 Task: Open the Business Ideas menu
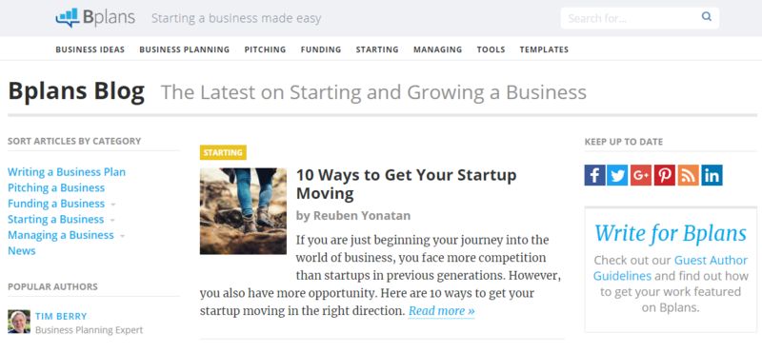[x=90, y=49]
